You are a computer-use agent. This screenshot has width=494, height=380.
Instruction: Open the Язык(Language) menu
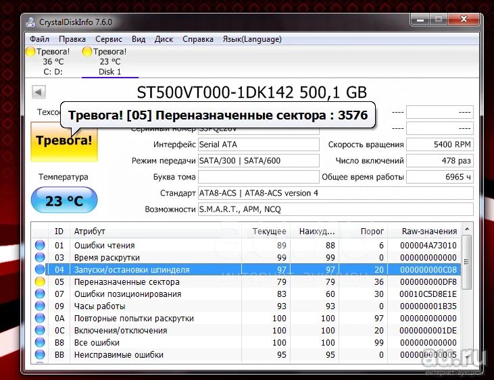252,39
